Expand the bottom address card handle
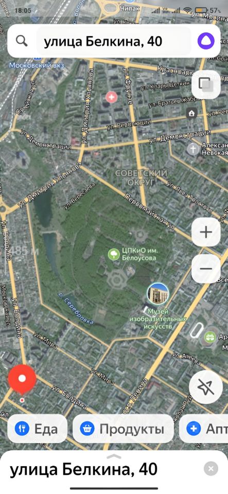Viewport: 228px width, 494px height. pos(114,456)
